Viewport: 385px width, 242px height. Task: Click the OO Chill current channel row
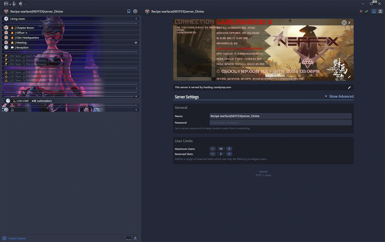coord(71,101)
